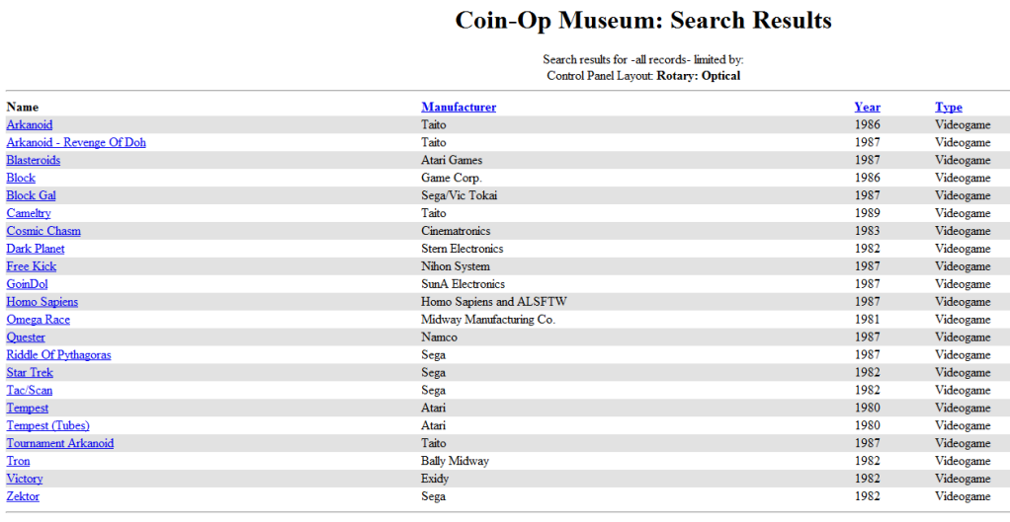This screenshot has width=1010, height=522.
Task: Open the Omega Race entry
Action: click(x=39, y=321)
